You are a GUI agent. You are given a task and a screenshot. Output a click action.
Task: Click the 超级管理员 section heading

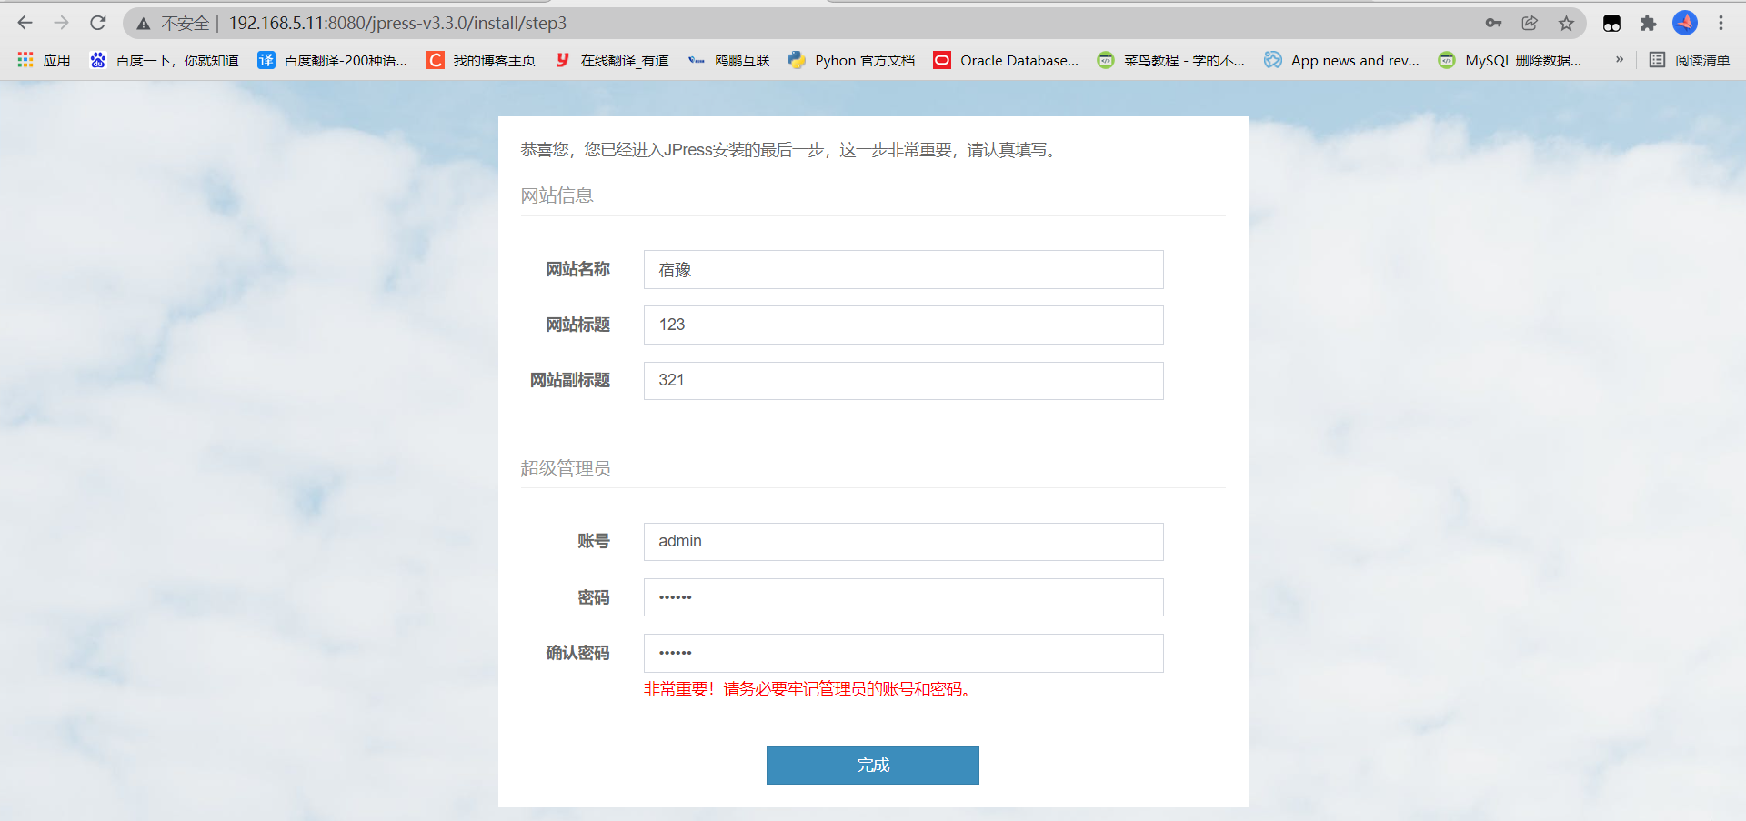click(x=566, y=468)
